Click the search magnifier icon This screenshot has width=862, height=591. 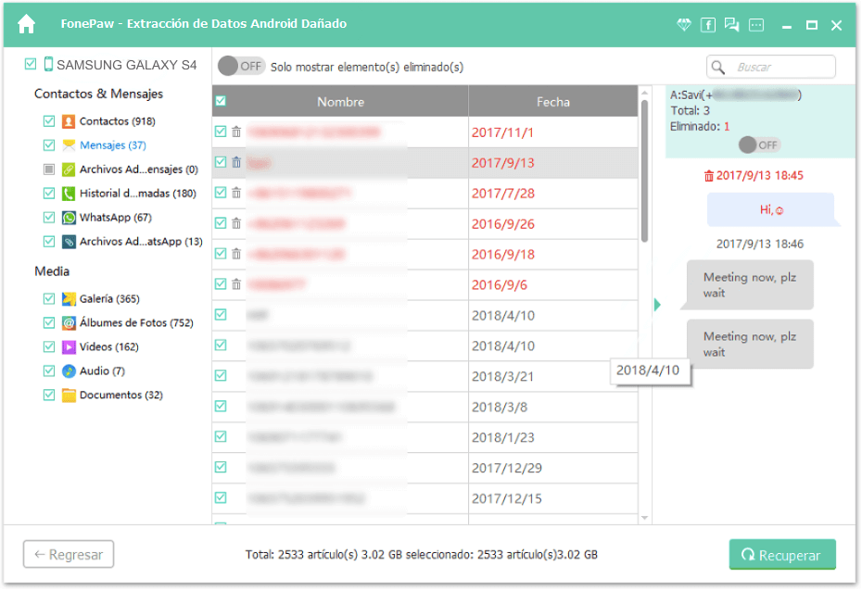click(x=718, y=67)
